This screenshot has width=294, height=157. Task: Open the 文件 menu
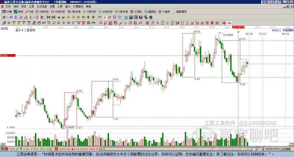click(8, 7)
